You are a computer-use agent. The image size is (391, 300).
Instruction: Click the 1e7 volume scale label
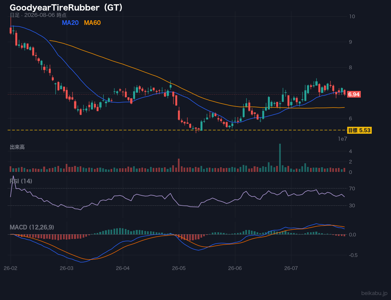click(x=343, y=139)
